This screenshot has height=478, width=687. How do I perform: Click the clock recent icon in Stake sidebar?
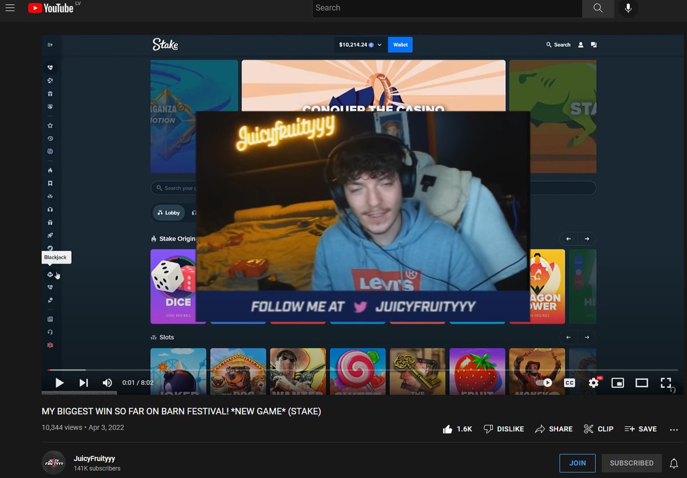[x=50, y=138]
